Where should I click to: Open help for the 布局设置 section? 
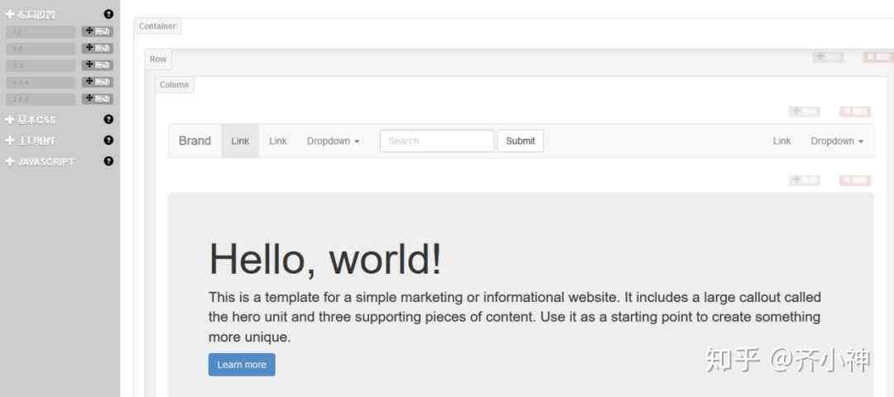coord(108,14)
